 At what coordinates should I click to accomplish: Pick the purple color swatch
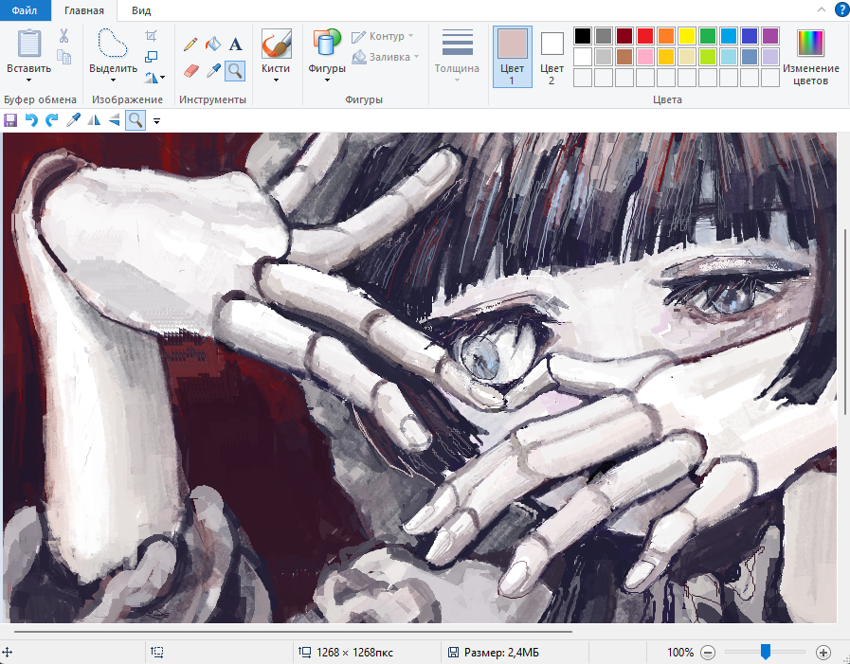pyautogui.click(x=770, y=36)
